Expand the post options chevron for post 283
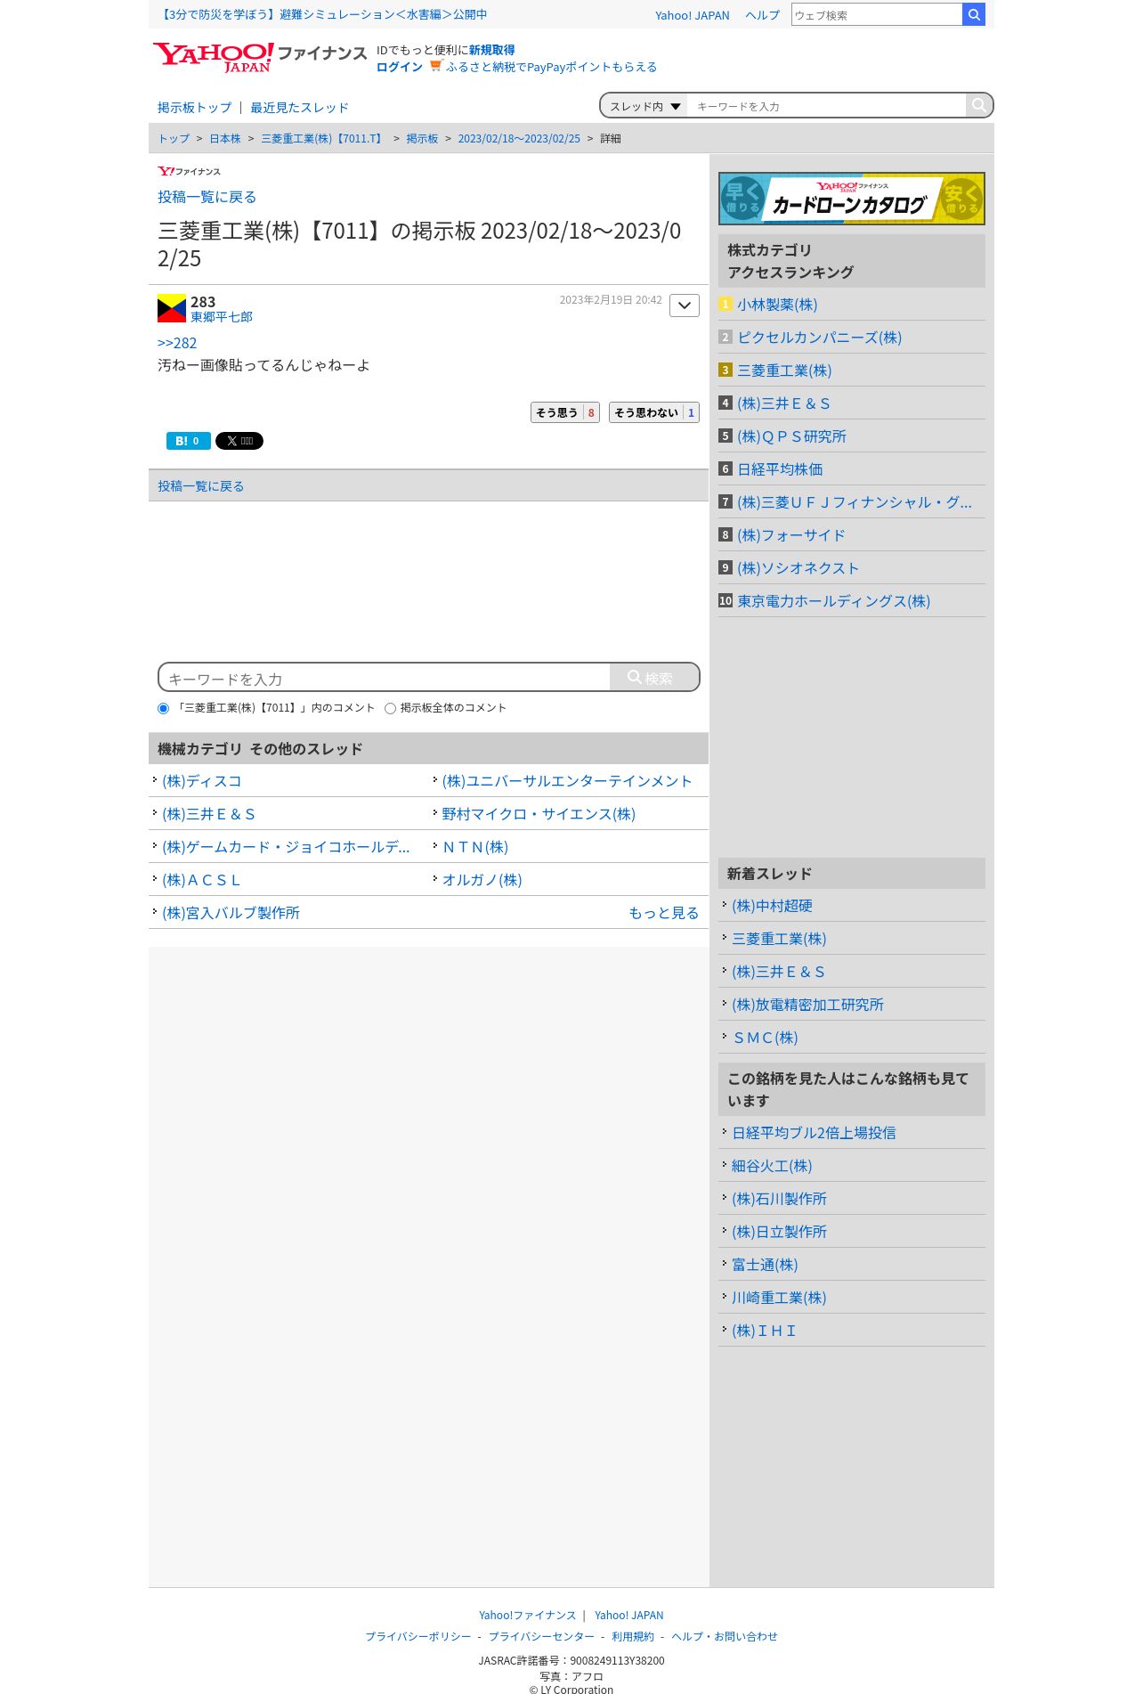This screenshot has height=1694, width=1143. (685, 305)
